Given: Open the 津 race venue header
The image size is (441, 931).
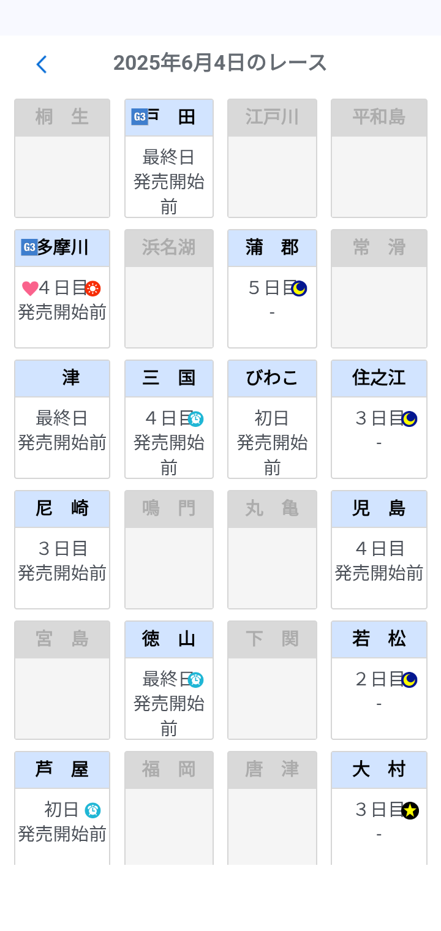Looking at the screenshot, I should pos(62,378).
